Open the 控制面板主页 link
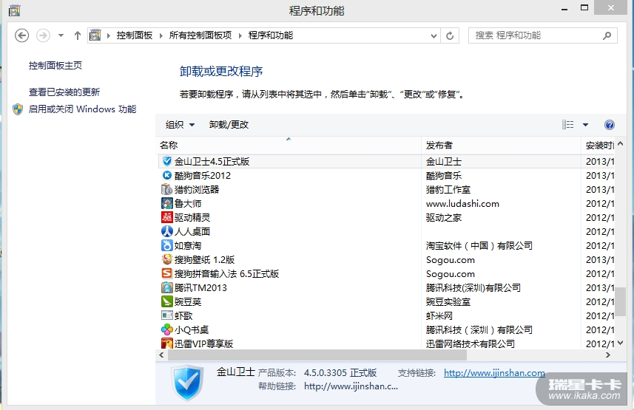Screen dimensions: 634x410 (x=55, y=66)
